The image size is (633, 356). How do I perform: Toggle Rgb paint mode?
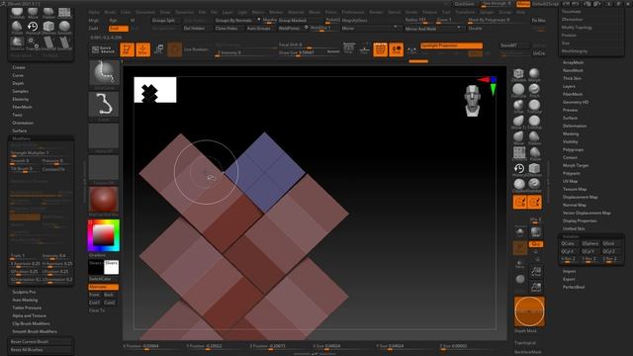coord(114,21)
